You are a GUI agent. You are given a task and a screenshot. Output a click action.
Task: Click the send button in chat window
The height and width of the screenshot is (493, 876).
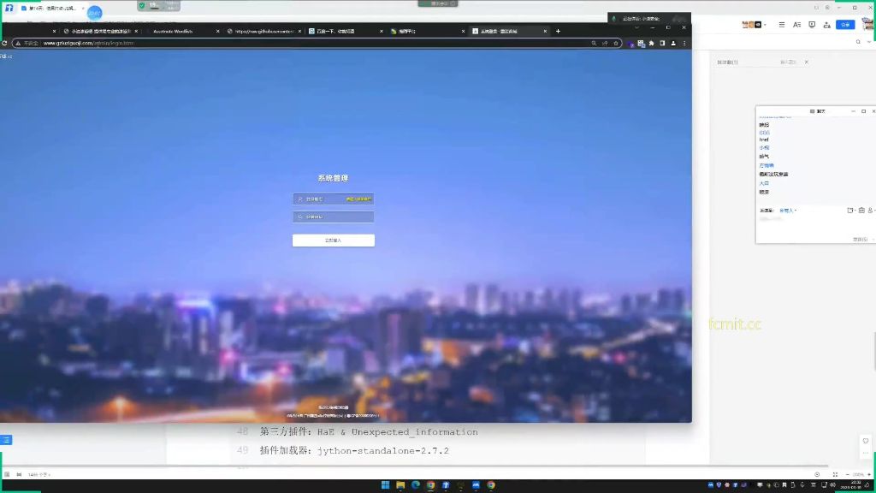(x=861, y=240)
